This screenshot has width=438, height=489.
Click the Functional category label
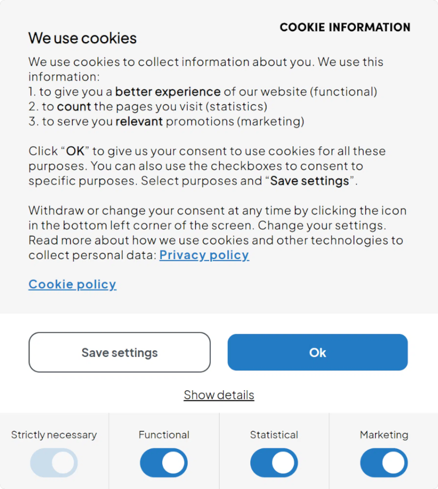pos(164,435)
